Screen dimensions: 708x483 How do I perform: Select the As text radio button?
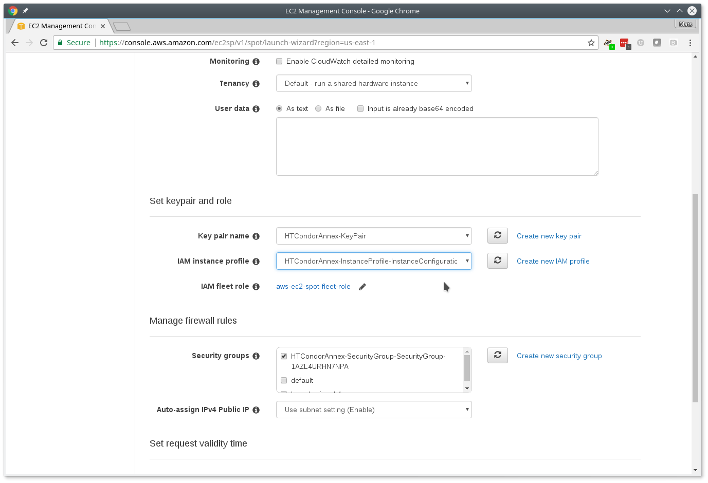[x=279, y=108]
